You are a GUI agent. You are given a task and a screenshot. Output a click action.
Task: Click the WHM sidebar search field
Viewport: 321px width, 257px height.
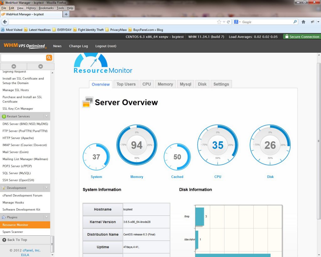[23, 58]
